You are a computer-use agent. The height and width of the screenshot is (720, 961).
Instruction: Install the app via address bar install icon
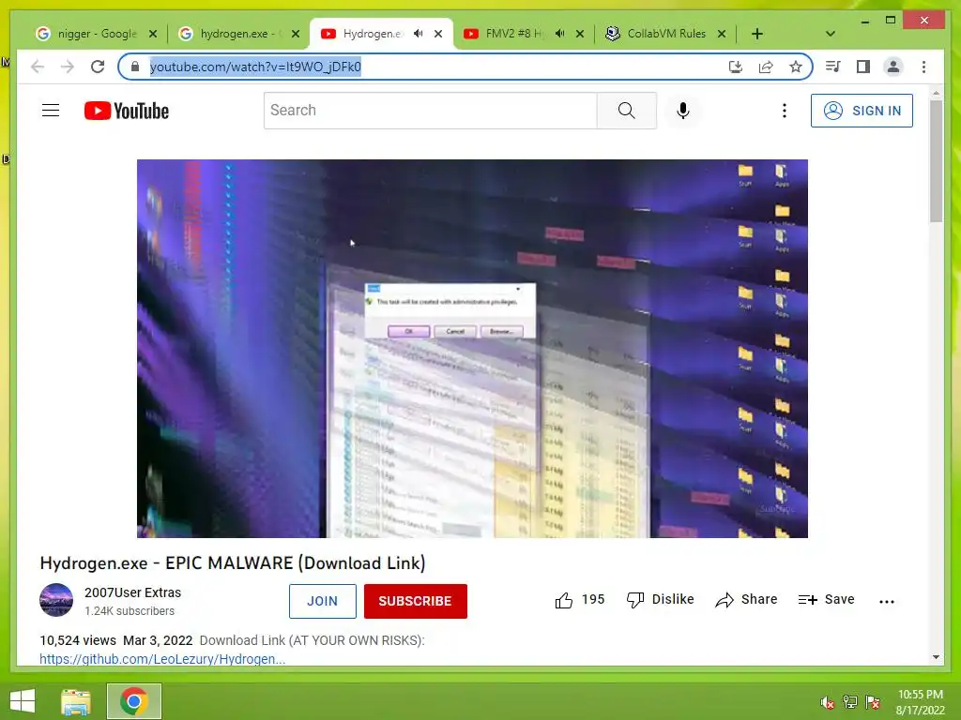tap(736, 67)
